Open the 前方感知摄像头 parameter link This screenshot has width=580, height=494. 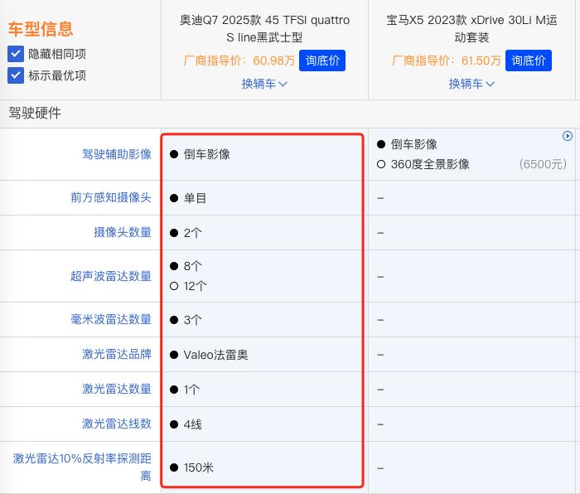tap(111, 197)
